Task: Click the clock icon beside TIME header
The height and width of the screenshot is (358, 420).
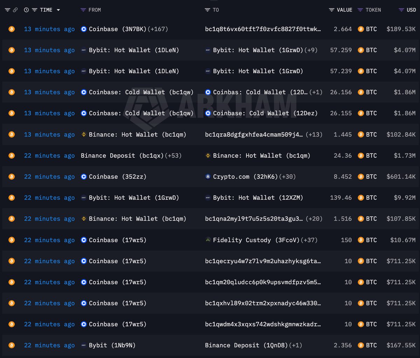Action: (26, 10)
